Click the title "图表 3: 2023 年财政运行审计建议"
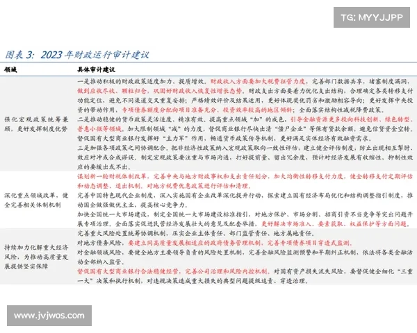Screen dimensions: 417x333 (x=77, y=55)
